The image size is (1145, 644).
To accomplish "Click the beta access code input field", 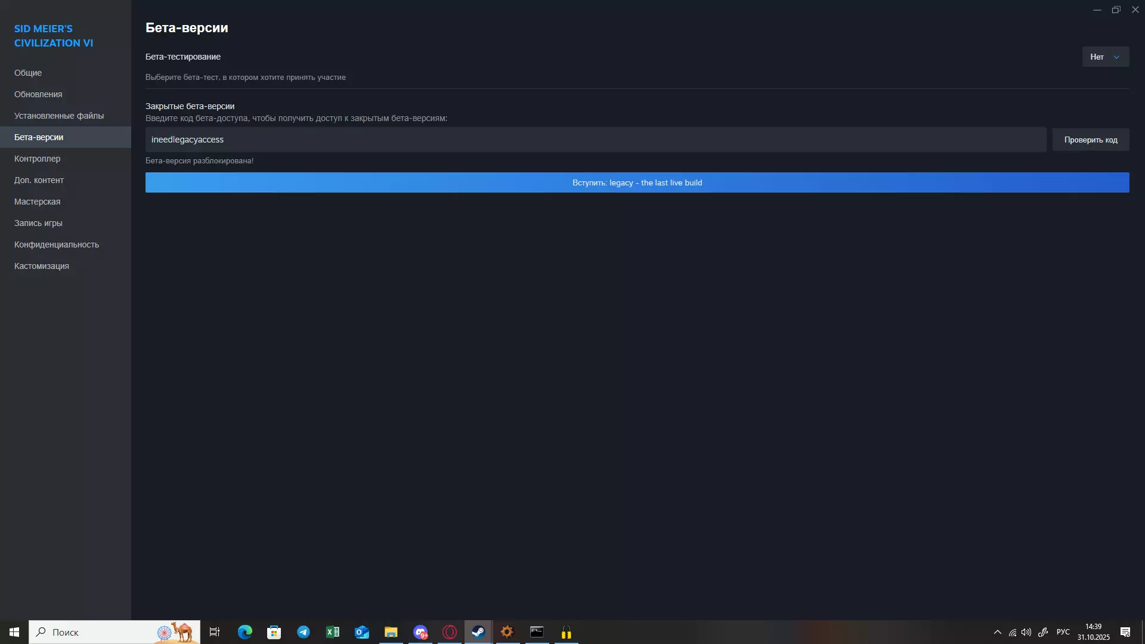I will pyautogui.click(x=595, y=140).
